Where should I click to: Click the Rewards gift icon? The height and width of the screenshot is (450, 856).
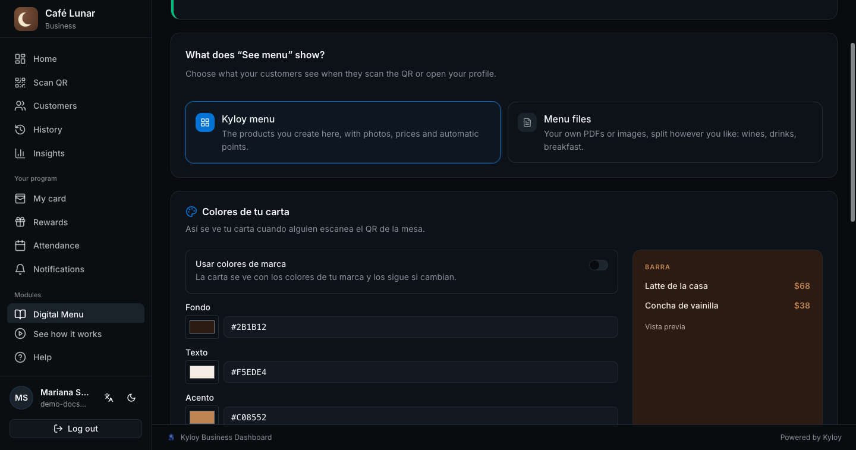(20, 222)
